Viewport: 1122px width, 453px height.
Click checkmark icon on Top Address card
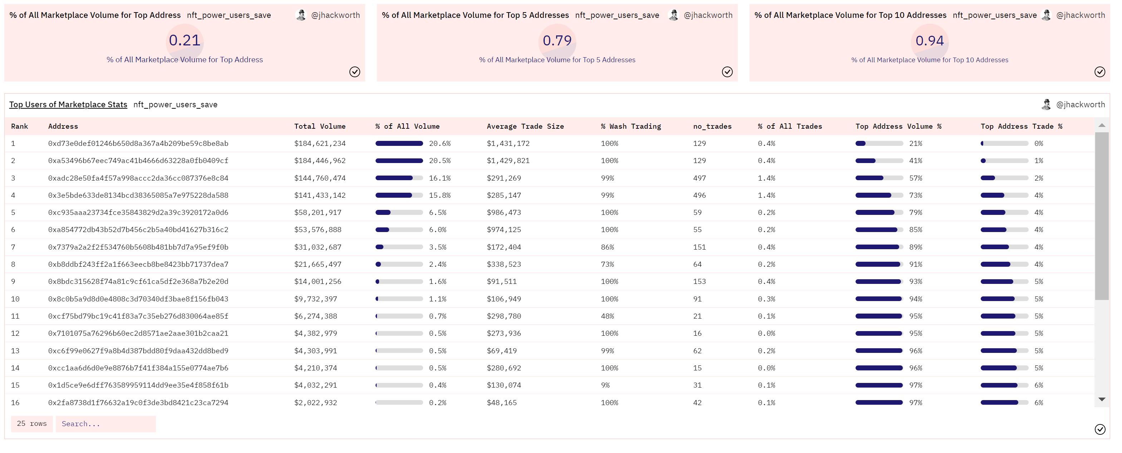tap(354, 72)
